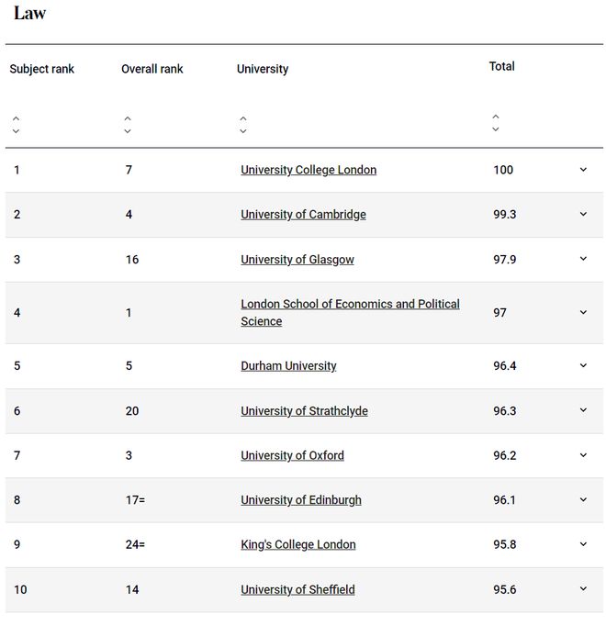Sort Overall rank descending arrow
The height and width of the screenshot is (625, 606).
[128, 131]
